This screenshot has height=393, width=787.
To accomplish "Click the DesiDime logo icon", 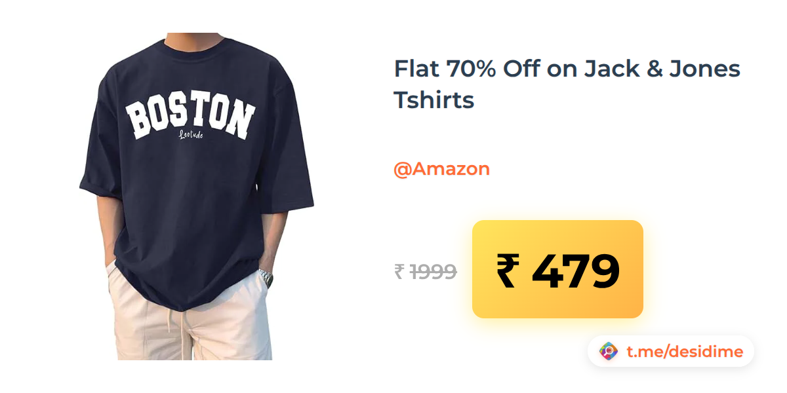I will click(x=609, y=352).
